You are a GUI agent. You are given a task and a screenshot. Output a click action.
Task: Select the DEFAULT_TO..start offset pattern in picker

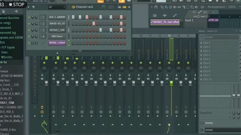point(165,22)
